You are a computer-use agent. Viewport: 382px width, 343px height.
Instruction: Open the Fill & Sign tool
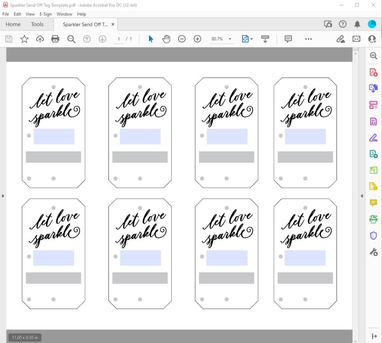(x=373, y=138)
